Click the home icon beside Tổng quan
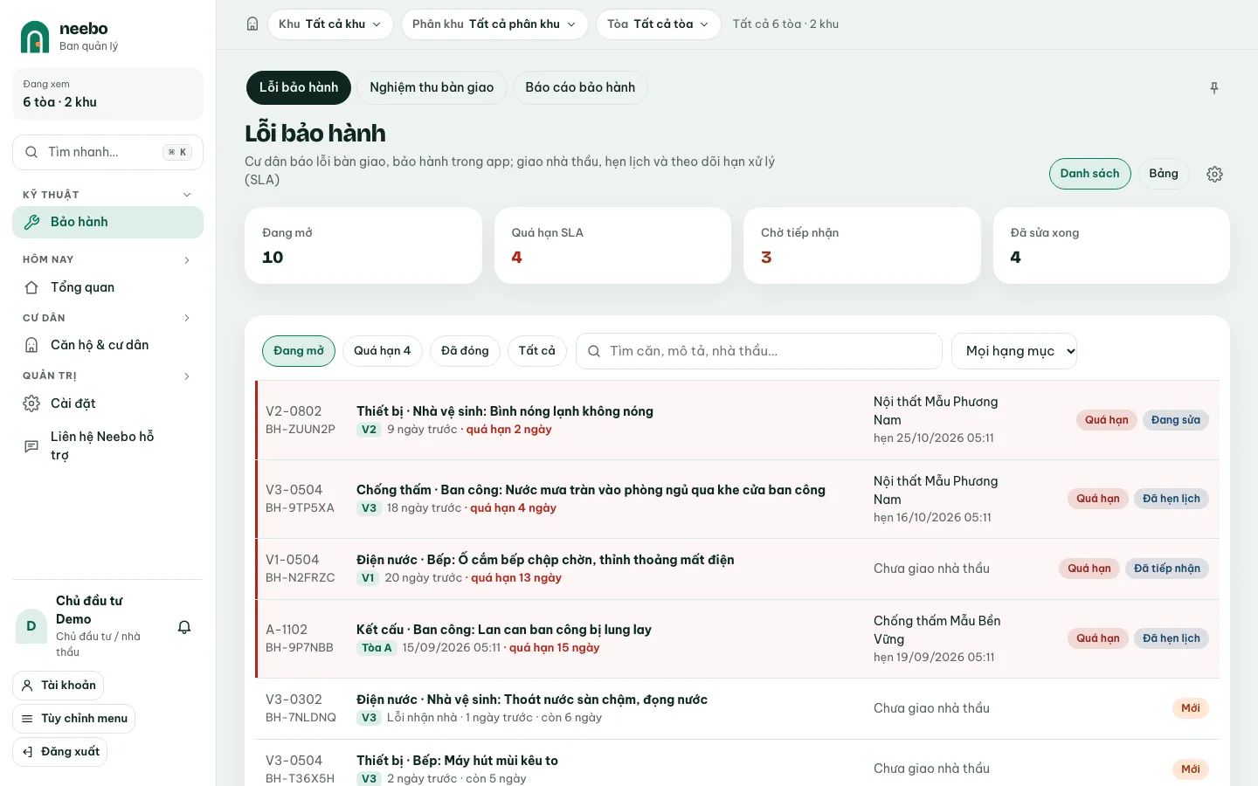The image size is (1258, 786). (x=31, y=287)
